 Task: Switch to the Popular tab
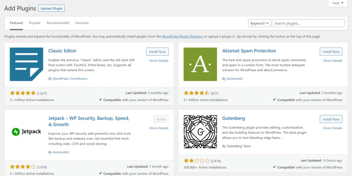pyautogui.click(x=35, y=23)
